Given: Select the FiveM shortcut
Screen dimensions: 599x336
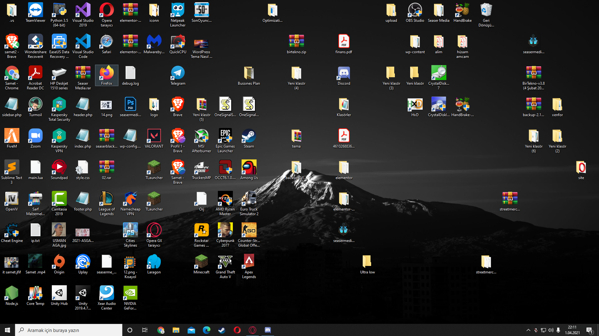Looking at the screenshot, I should coord(12,139).
